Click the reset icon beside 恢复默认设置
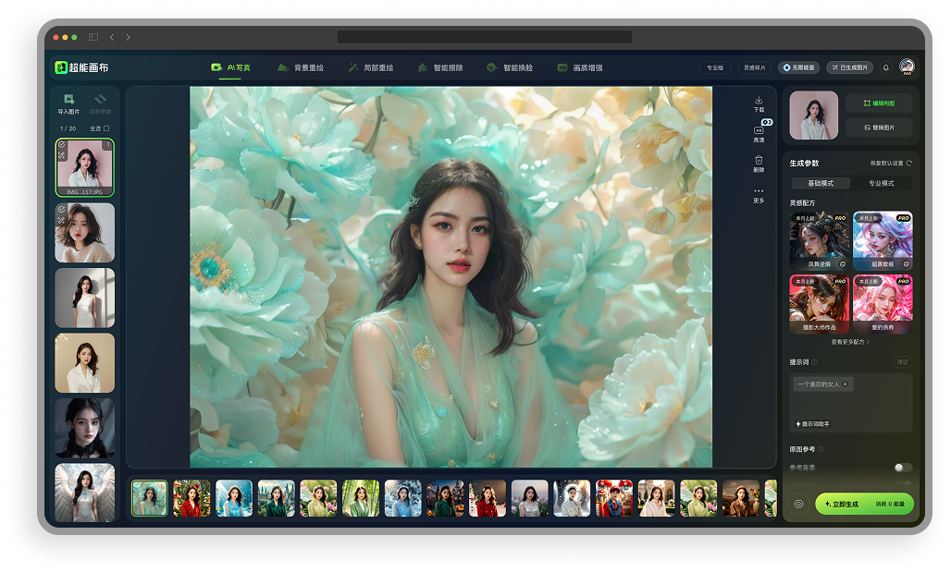 [x=908, y=163]
